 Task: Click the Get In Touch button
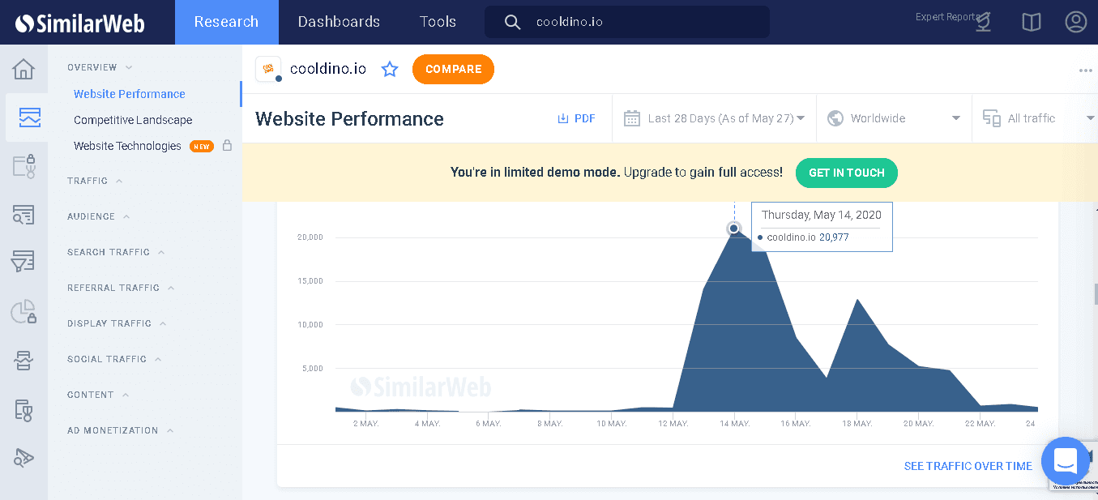(x=846, y=173)
